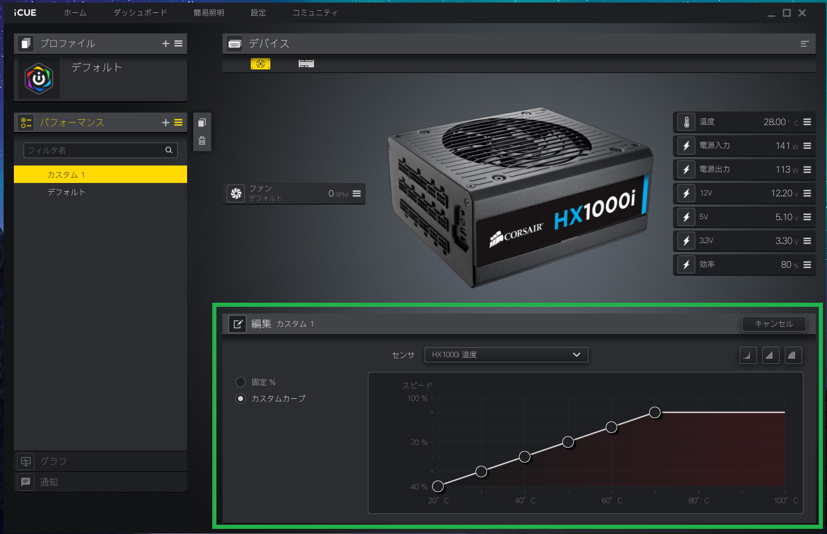827x534 pixels.
Task: Click the Performance panel icon
Action: tap(26, 123)
